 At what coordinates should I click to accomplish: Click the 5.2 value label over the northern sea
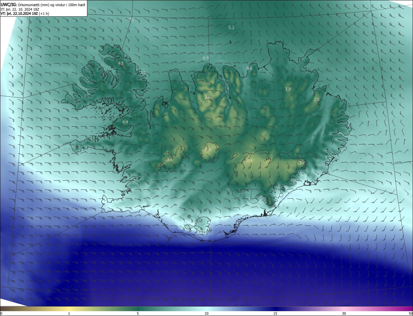[x=231, y=28]
